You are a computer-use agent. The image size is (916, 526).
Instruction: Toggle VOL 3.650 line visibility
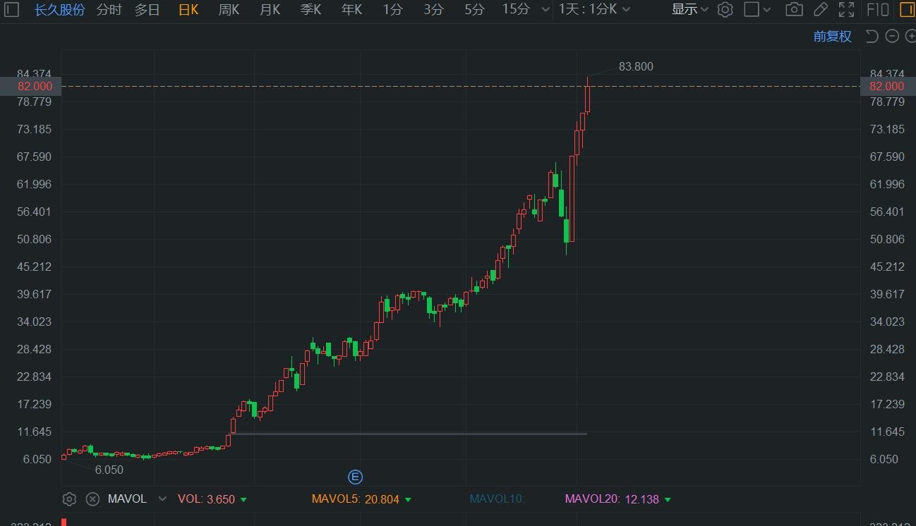coord(212,499)
